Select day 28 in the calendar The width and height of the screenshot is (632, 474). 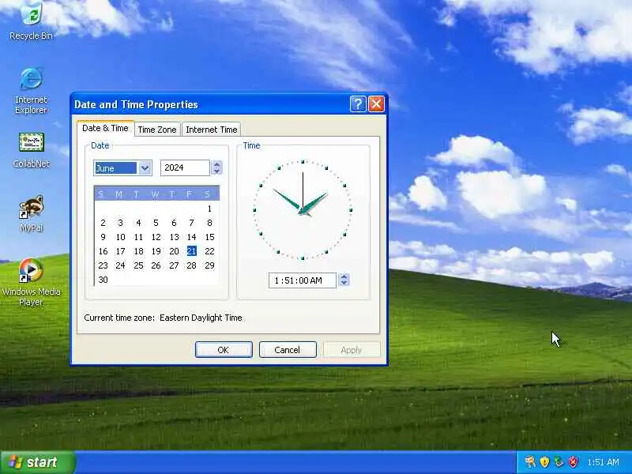pyautogui.click(x=191, y=265)
